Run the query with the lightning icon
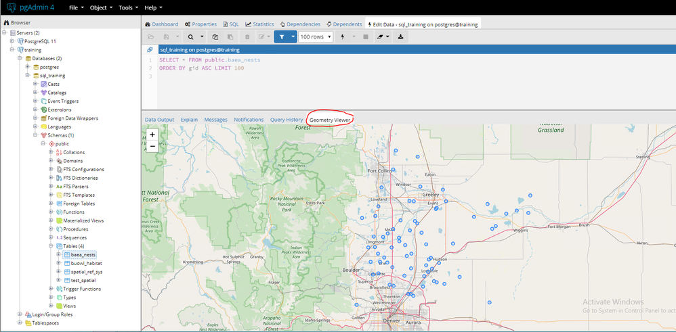The width and height of the screenshot is (676, 332). click(x=343, y=37)
